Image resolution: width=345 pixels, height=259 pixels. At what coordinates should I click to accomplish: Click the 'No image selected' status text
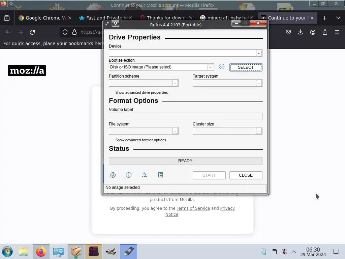tap(123, 188)
